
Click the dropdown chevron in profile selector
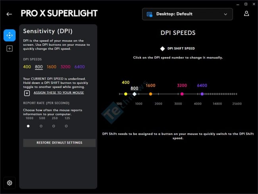point(225,14)
